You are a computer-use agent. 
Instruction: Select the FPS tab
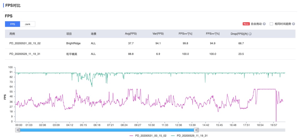pos(12,24)
